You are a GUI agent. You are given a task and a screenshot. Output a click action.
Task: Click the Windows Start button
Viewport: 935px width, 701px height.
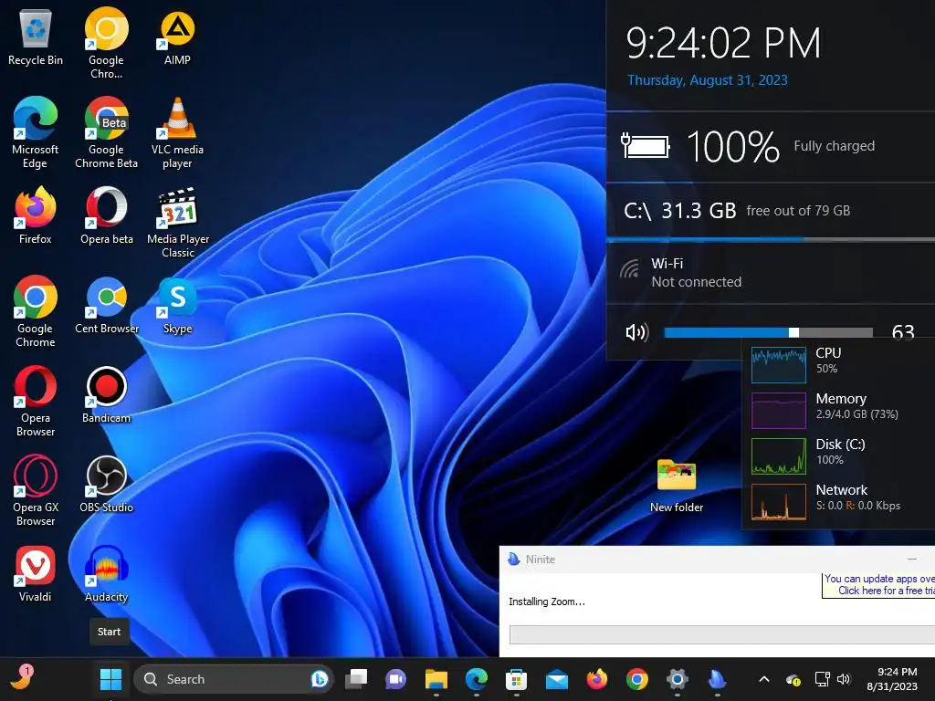click(x=110, y=679)
